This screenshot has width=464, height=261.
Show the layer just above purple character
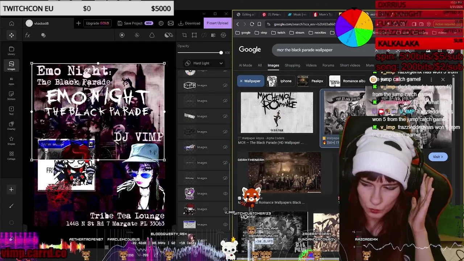pyautogui.click(x=225, y=178)
